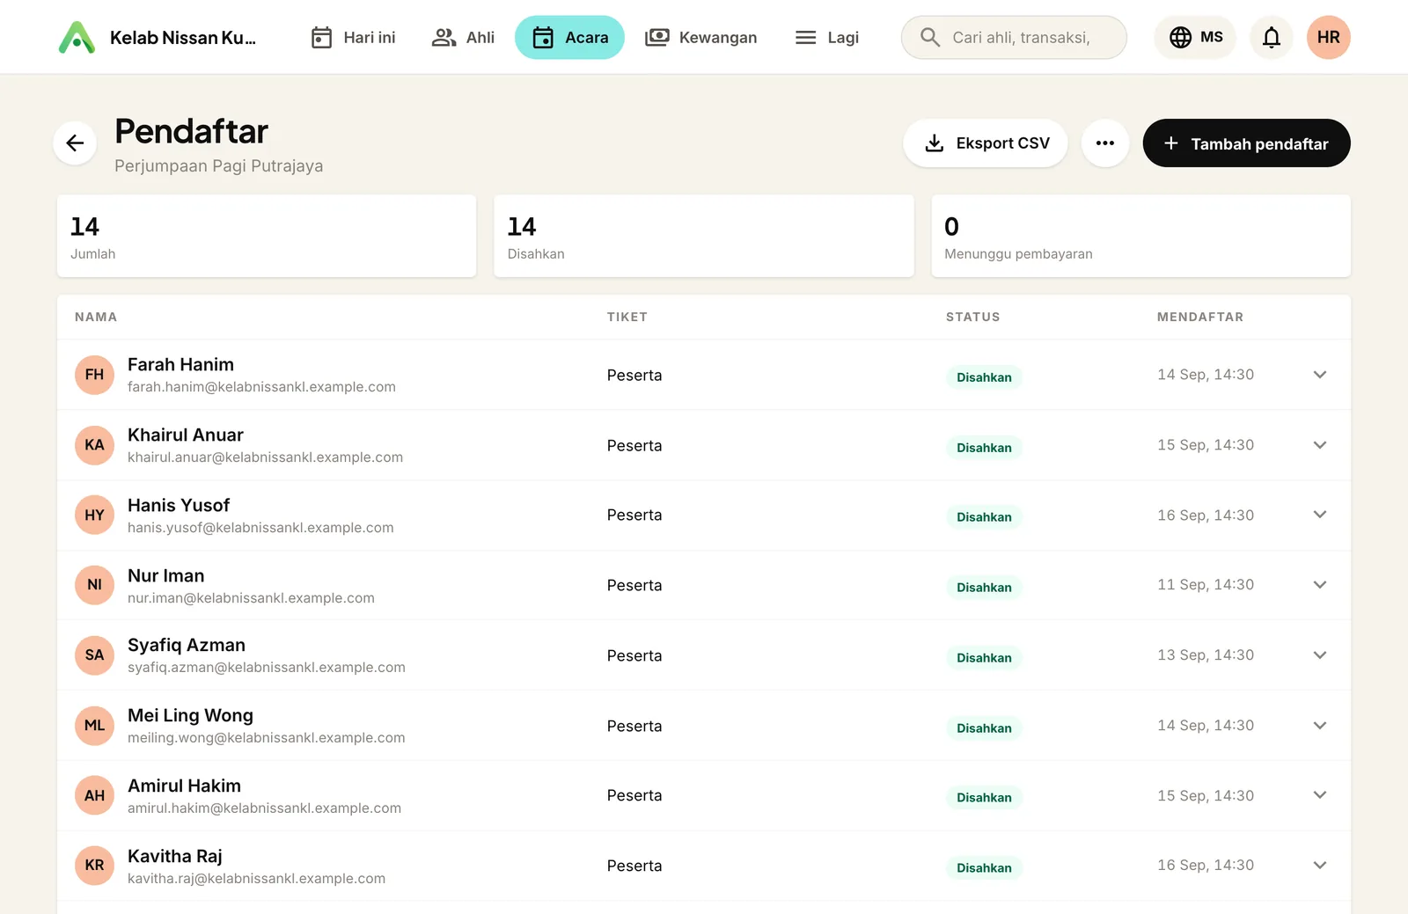Open the notifications bell
1408x914 pixels.
point(1272,37)
